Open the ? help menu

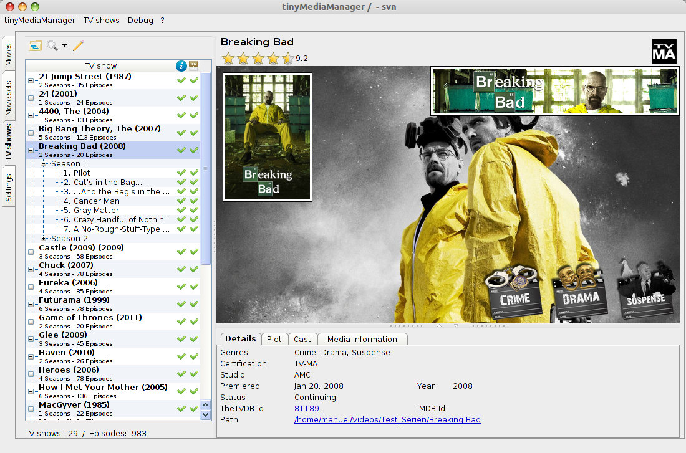[162, 20]
